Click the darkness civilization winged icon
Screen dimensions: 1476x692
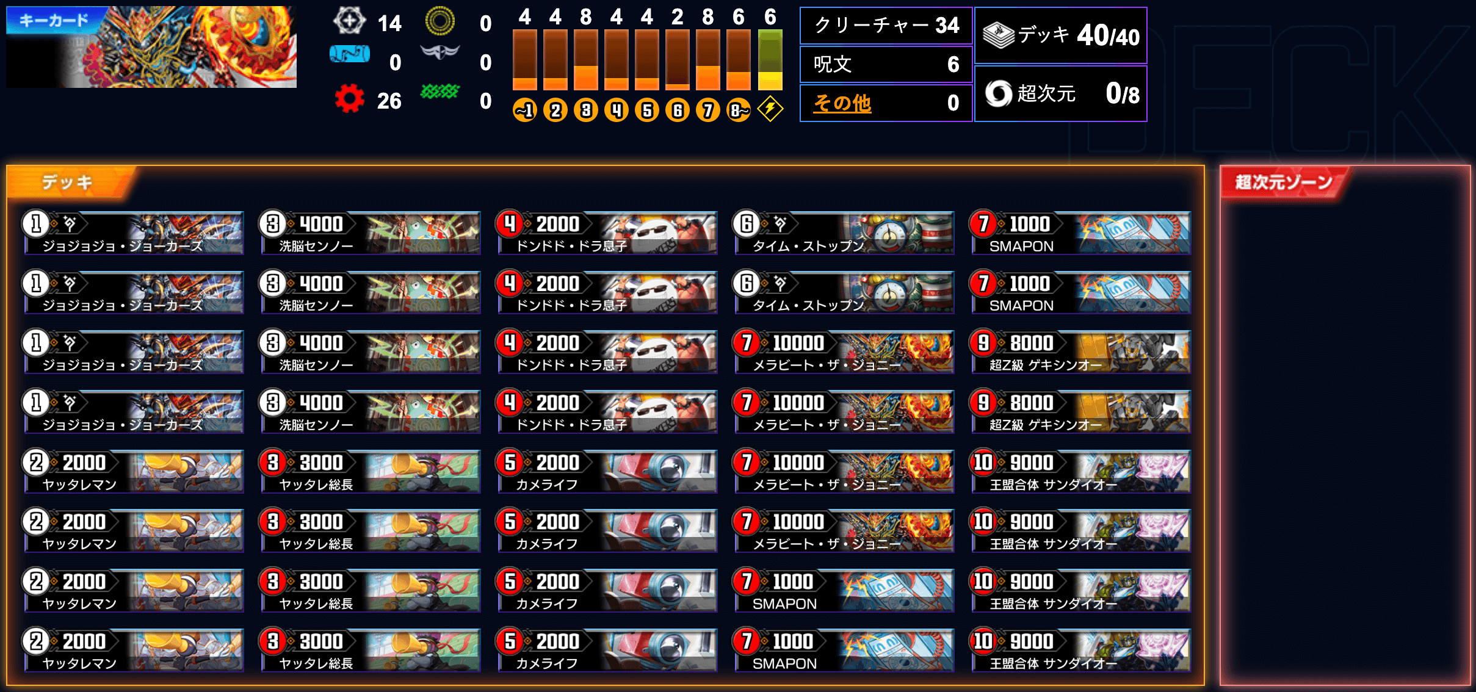click(x=440, y=53)
